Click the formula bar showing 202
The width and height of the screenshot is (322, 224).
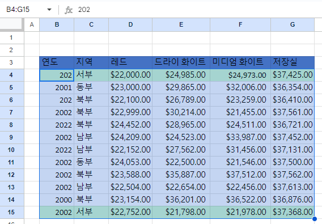point(198,10)
